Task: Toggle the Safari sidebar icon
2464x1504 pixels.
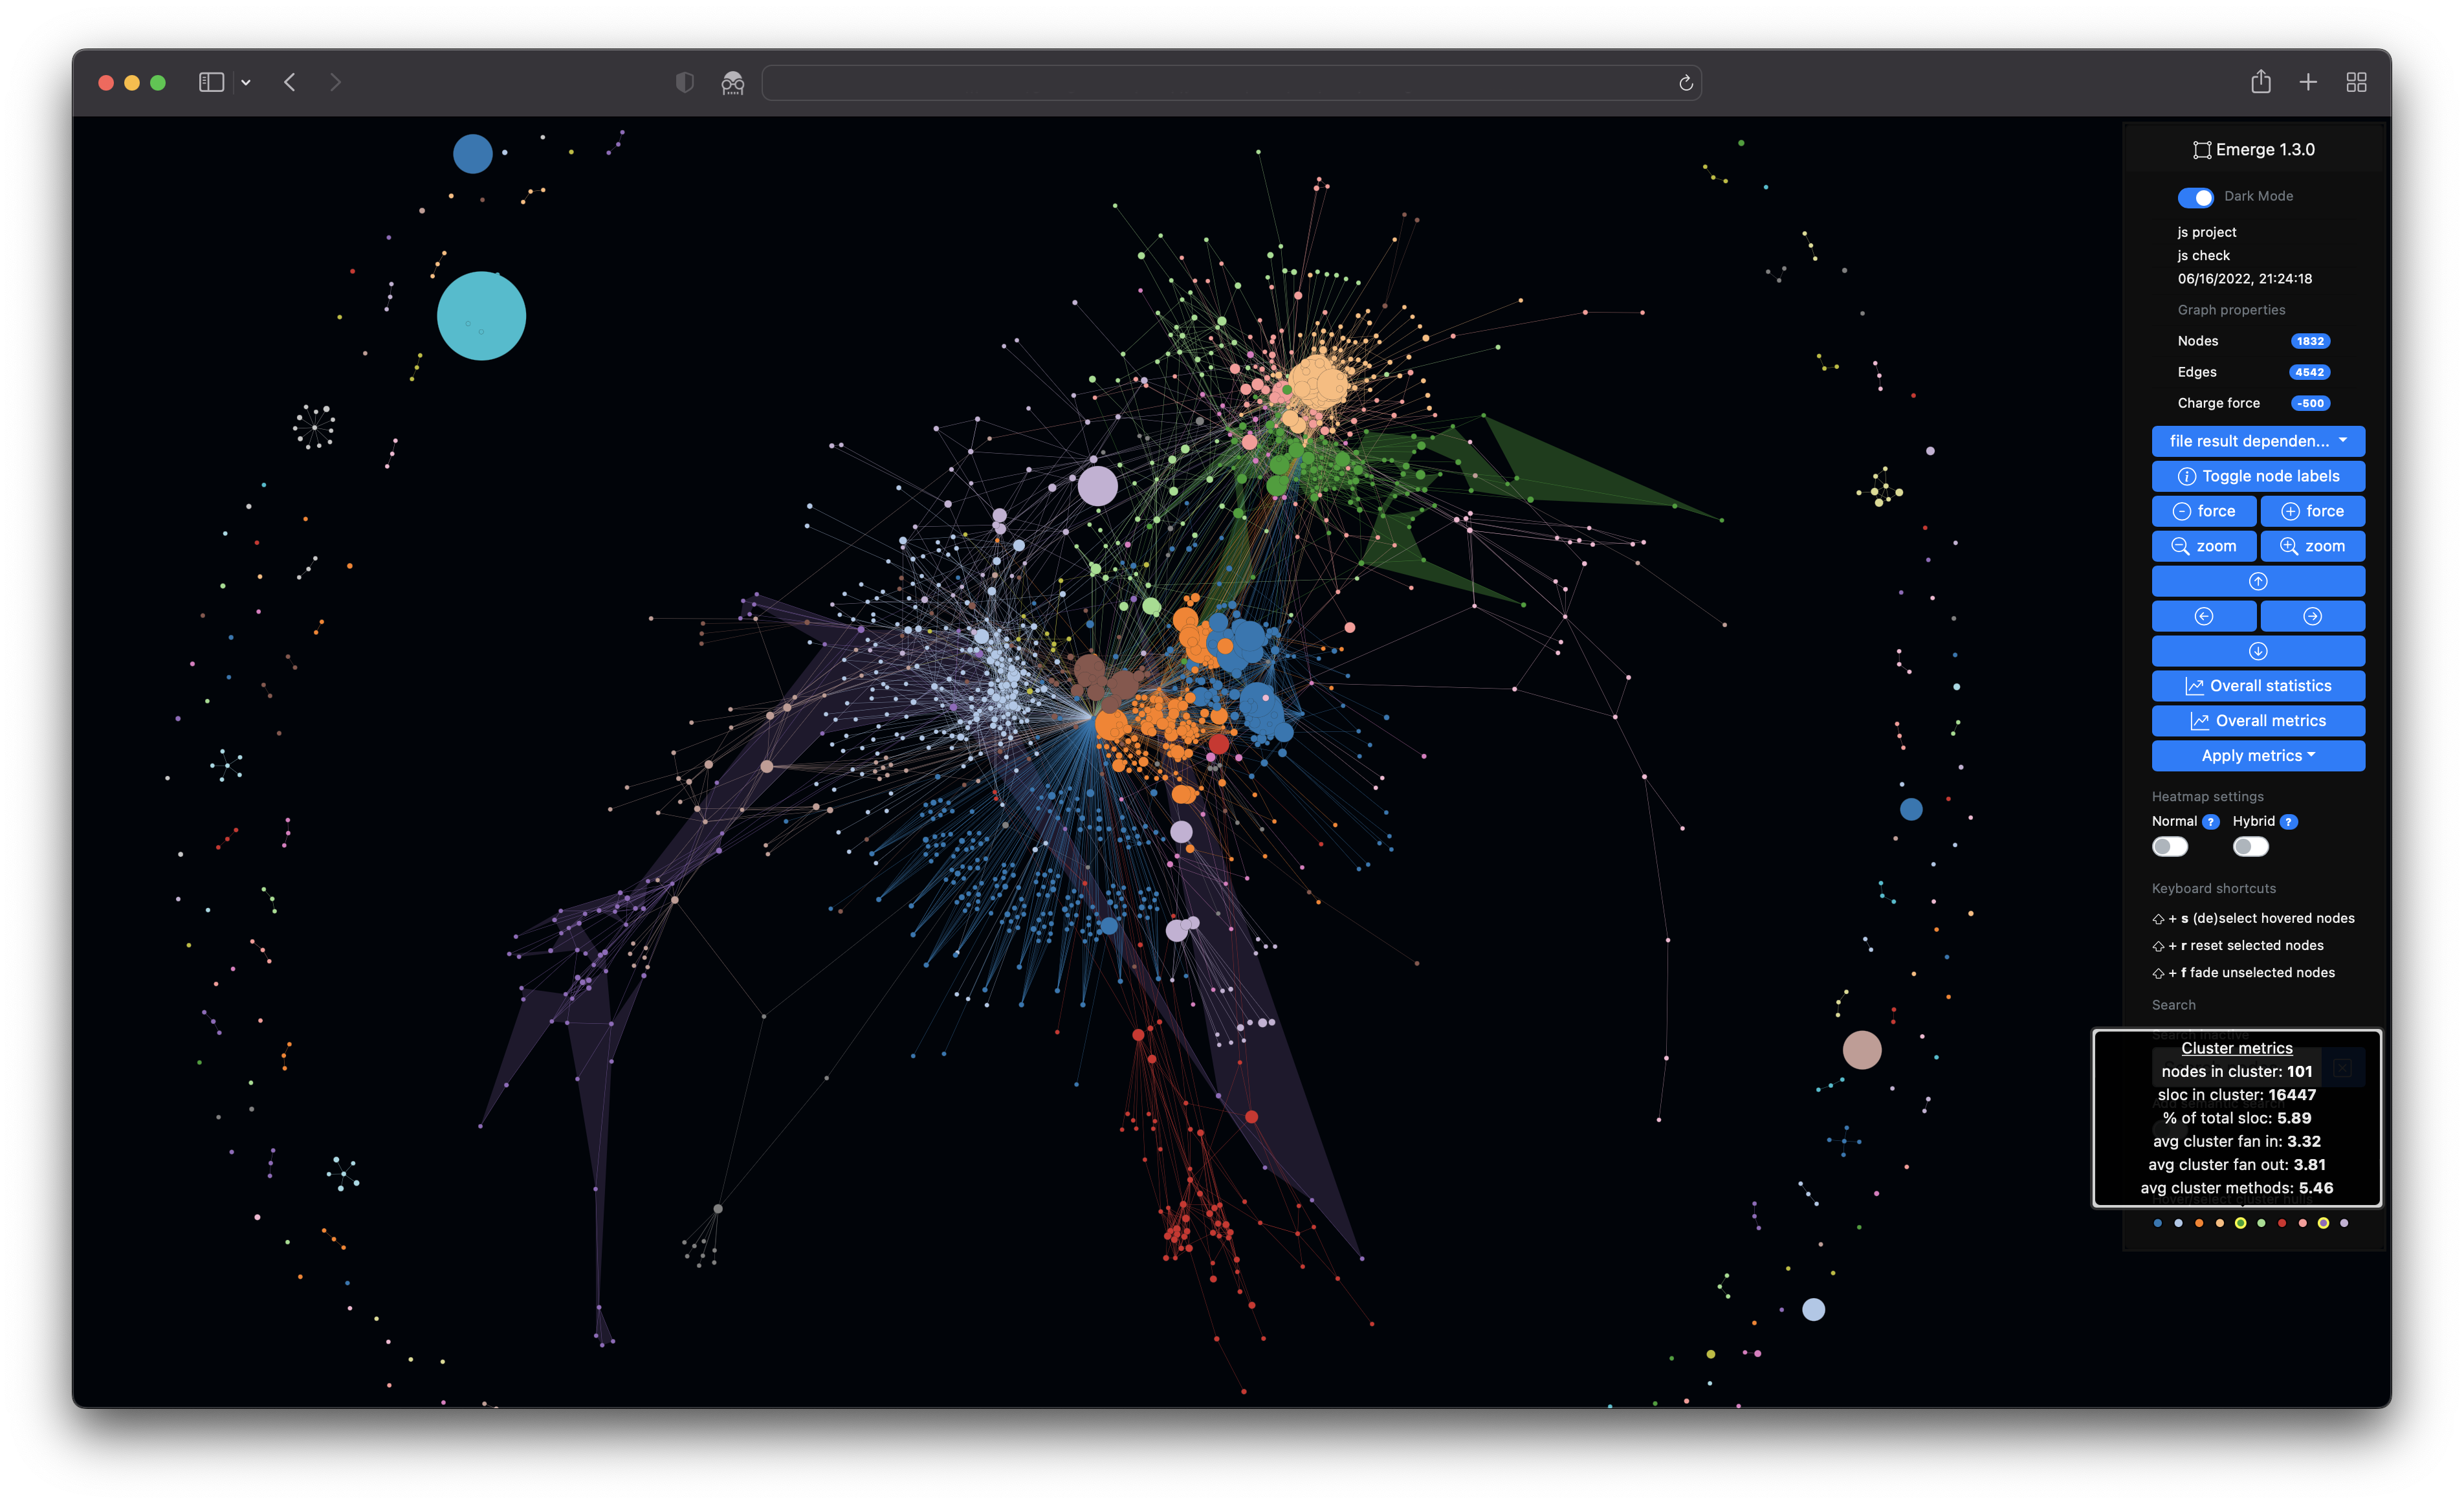Action: [211, 82]
